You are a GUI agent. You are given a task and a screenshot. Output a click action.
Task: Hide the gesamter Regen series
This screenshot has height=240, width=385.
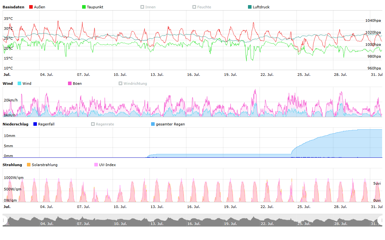[x=153, y=124]
